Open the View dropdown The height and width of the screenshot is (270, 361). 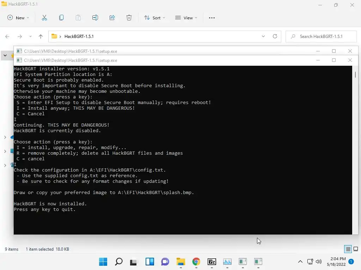[186, 18]
